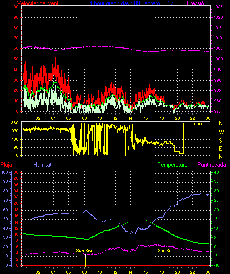
Task: Click the blue '70' humidity axis value
Action: [x=6, y=200]
